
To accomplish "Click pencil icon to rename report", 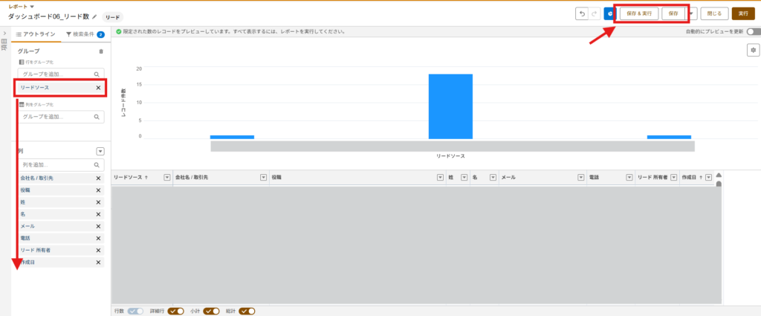I will (x=94, y=16).
